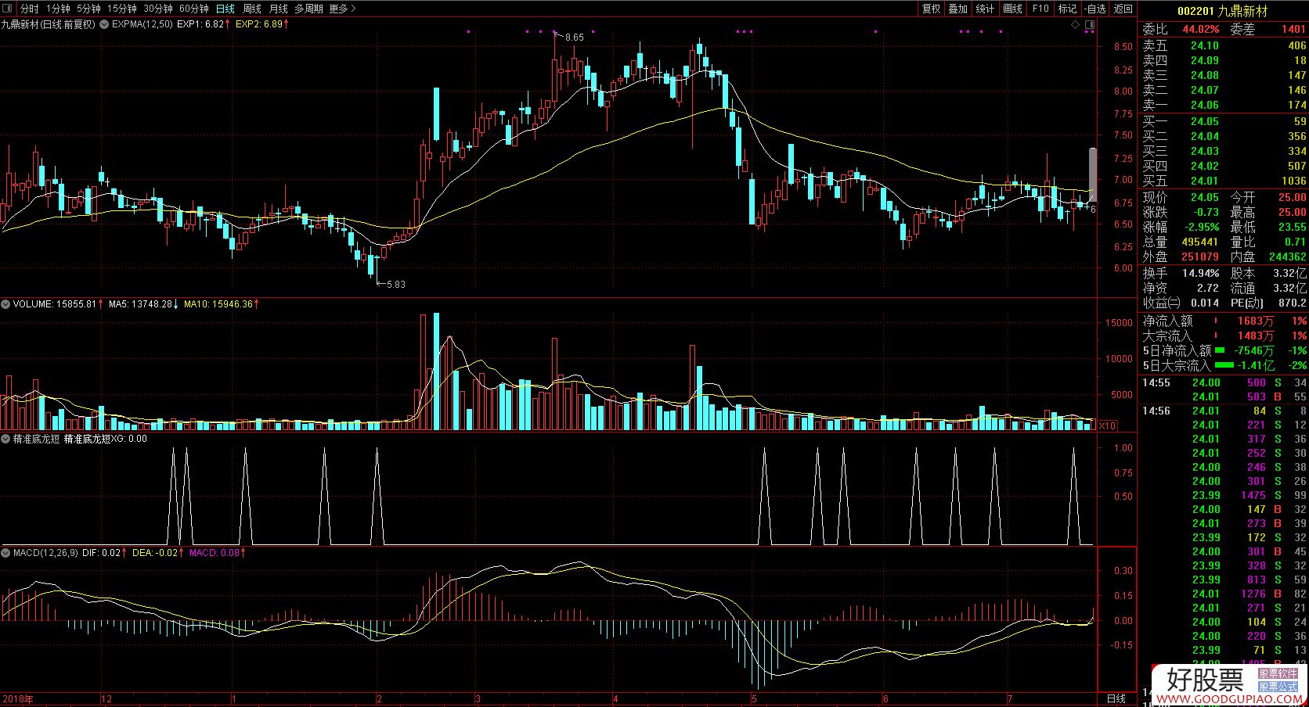Image resolution: width=1309 pixels, height=707 pixels.
Task: Open the 股票软件 link in logo
Action: point(1278,673)
